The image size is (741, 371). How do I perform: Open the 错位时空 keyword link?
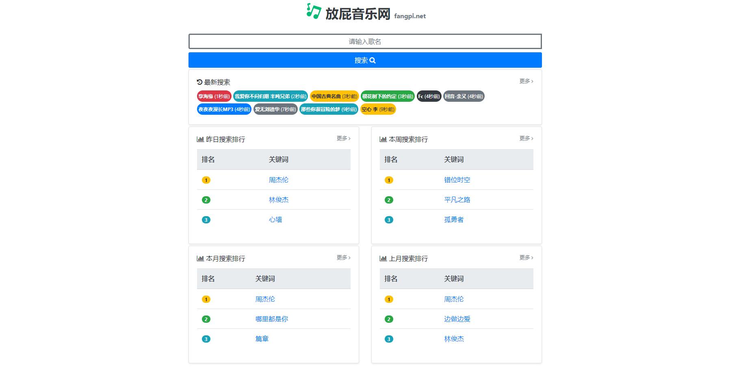[x=457, y=180]
